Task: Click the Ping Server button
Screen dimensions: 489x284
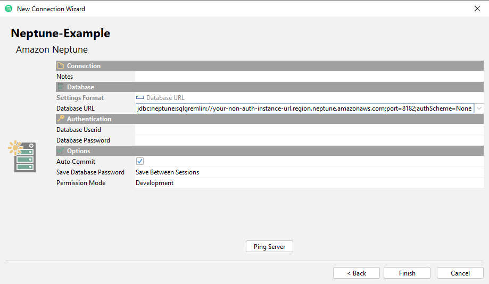Action: point(269,246)
